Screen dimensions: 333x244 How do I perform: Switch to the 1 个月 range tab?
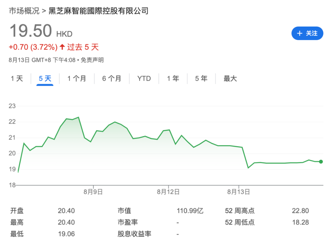(x=77, y=79)
